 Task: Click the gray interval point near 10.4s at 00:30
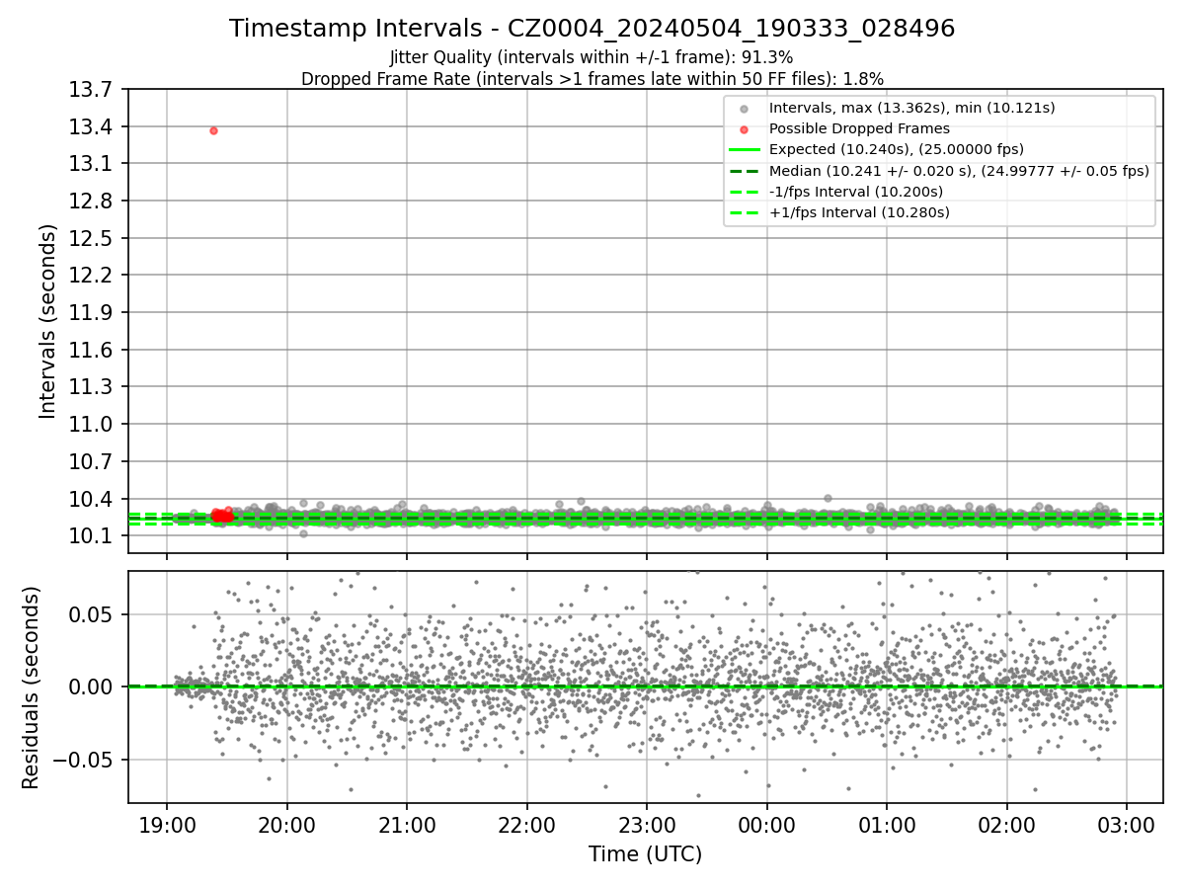tap(828, 498)
